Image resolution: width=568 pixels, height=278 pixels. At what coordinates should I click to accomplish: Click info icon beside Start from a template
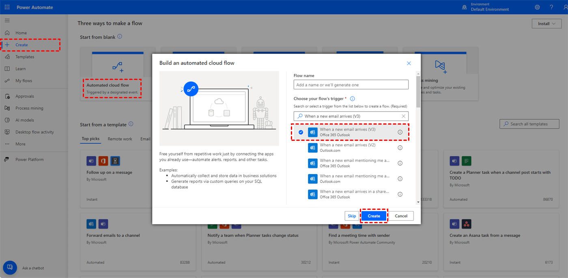pos(131,124)
